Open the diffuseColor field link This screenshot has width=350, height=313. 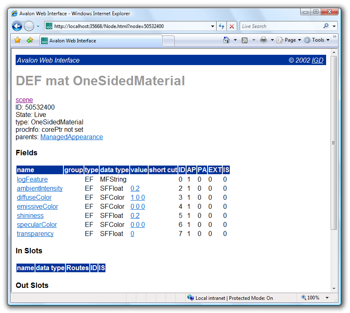[x=34, y=197]
